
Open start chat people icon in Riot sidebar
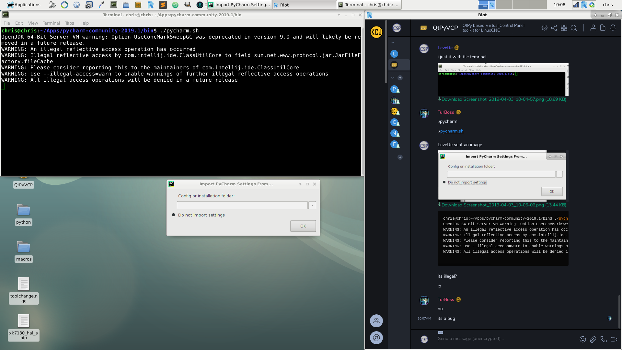click(x=376, y=321)
